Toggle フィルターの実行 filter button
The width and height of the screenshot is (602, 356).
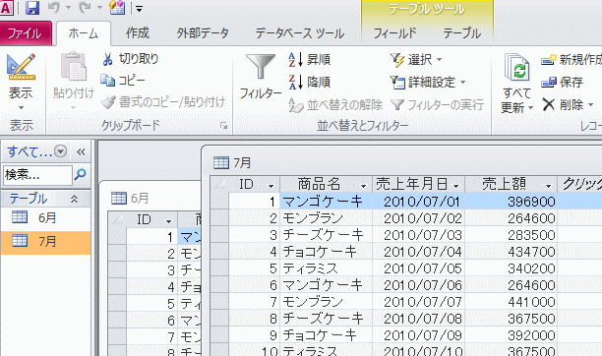[x=437, y=104]
